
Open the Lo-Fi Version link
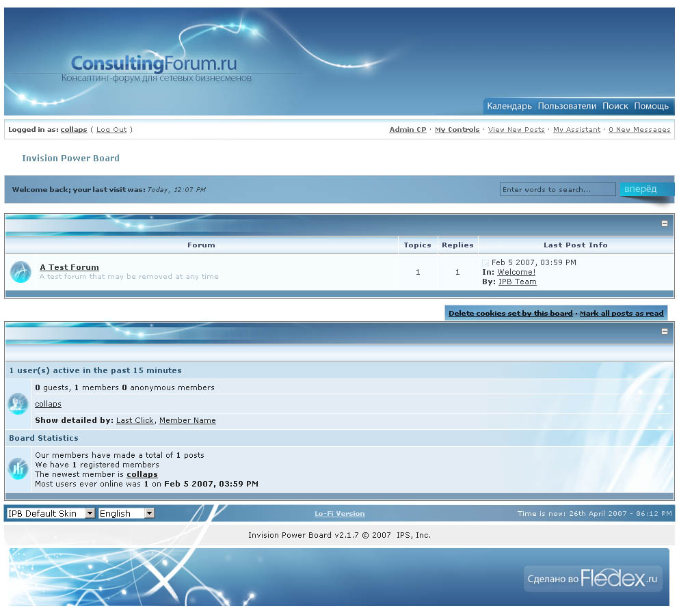click(x=339, y=513)
